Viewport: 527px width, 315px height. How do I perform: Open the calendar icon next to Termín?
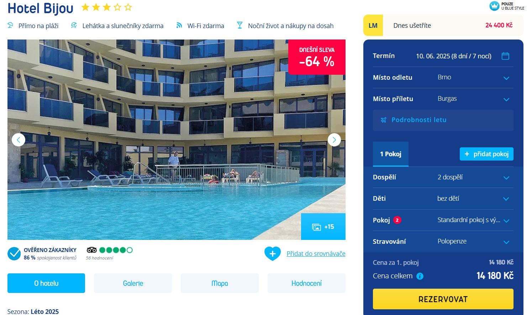pos(505,56)
